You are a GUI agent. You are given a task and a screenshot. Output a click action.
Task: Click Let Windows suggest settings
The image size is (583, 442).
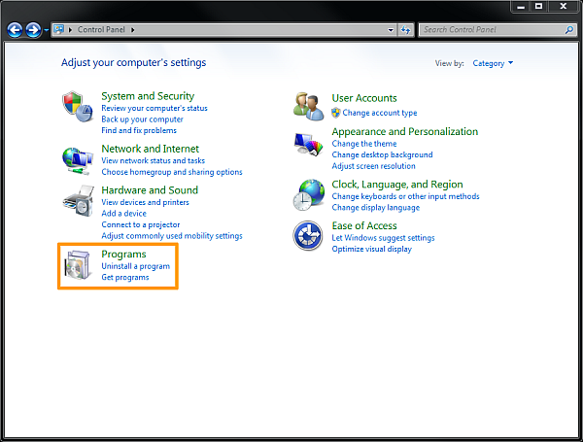383,238
